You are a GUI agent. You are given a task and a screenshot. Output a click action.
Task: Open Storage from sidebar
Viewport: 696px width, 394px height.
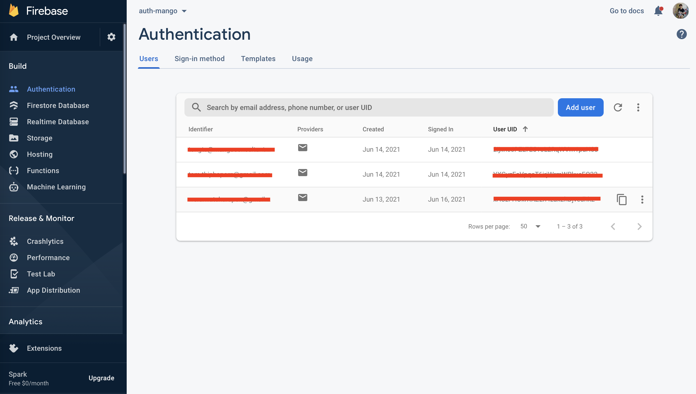coord(39,138)
